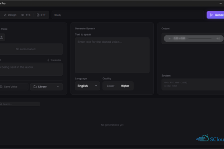224x149 pixels.
Task: Click the Accel: CUDA info line
Action: tap(171, 86)
